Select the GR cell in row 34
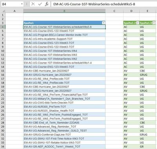 click(148, 147)
